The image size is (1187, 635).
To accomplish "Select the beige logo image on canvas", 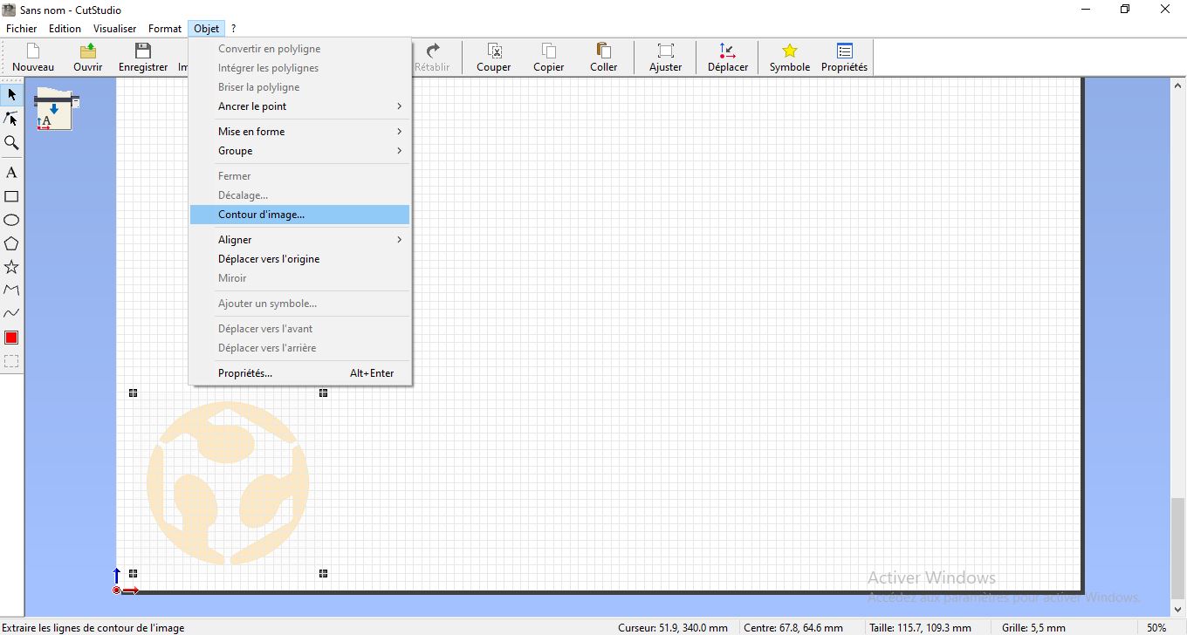I will click(x=228, y=482).
